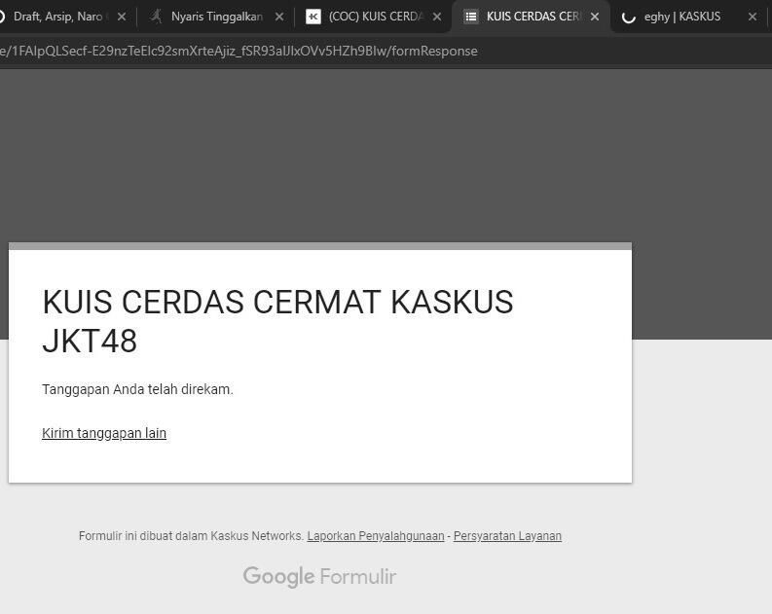Close the KUIS CERDAS CER form tab
Screen dimensions: 772x614
595,17
